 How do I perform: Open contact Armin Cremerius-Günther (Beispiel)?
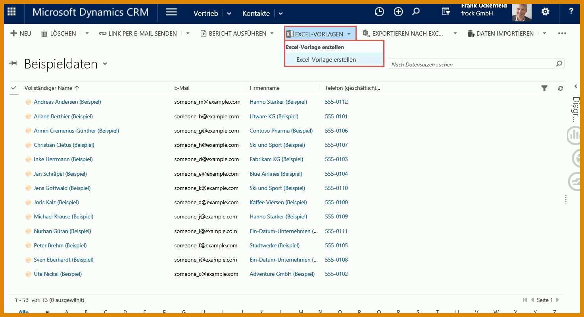coord(77,131)
